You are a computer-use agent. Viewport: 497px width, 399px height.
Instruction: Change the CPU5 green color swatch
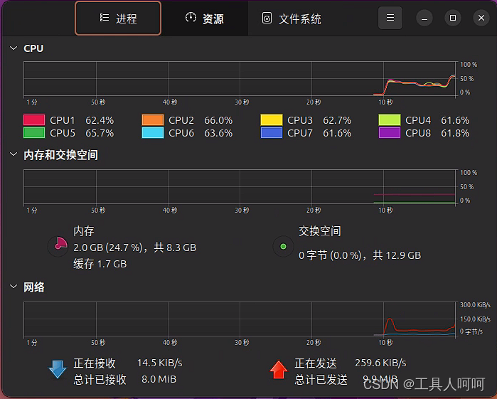click(x=34, y=132)
